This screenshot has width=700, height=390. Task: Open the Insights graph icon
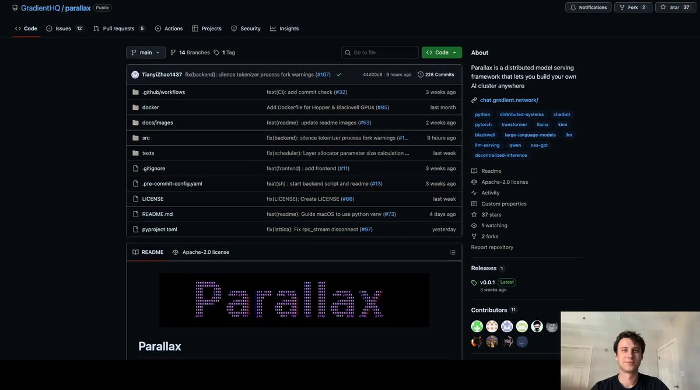click(x=272, y=27)
